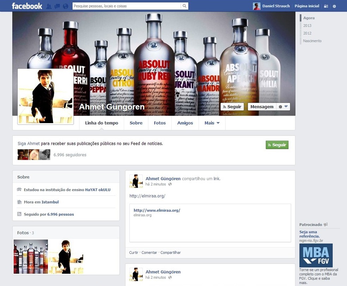Open the Sobre section header
This screenshot has width=347, height=286.
coord(23,177)
